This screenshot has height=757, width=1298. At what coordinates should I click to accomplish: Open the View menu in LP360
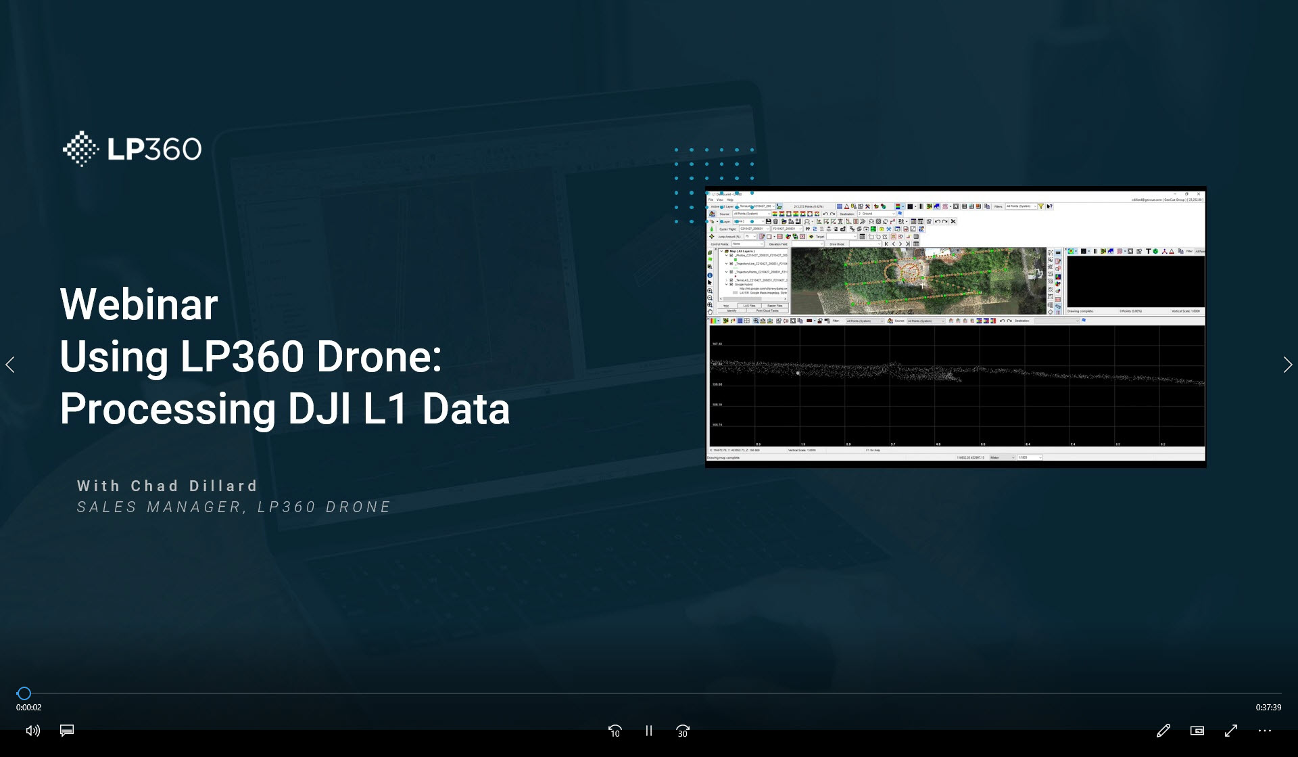point(720,200)
